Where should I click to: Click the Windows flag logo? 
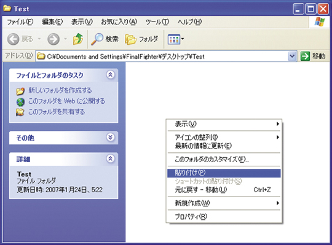click(320, 21)
